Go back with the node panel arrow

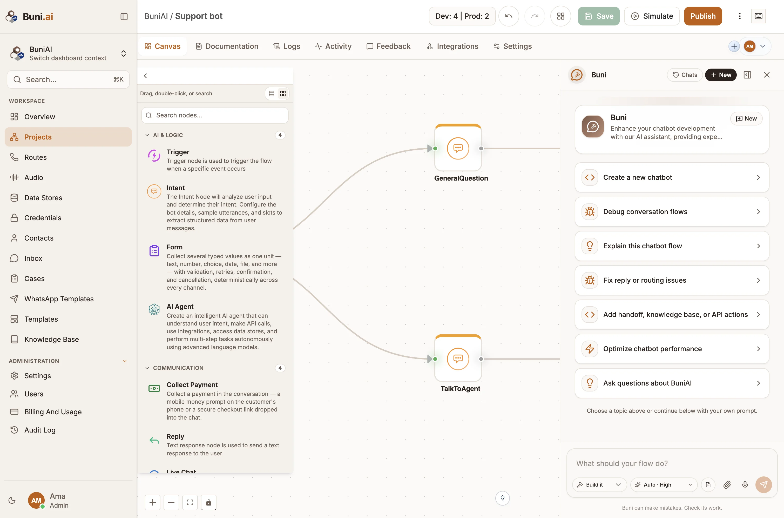[x=146, y=76]
